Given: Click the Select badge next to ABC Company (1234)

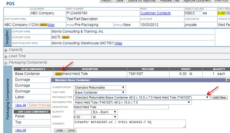Looking at the screenshot, I should pos(43,25).
